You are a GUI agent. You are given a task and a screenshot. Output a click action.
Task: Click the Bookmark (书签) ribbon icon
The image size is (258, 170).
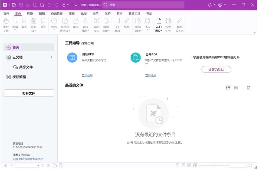[43, 21]
